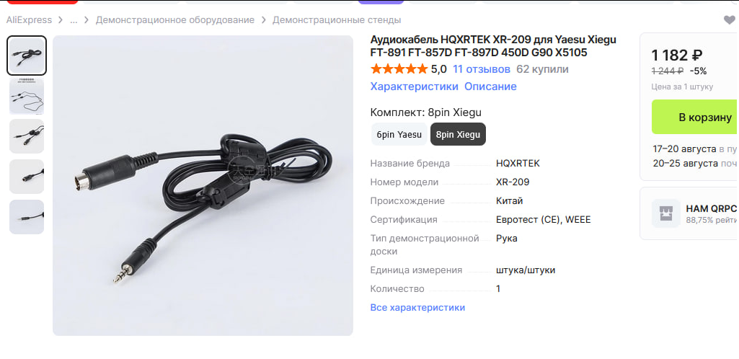The width and height of the screenshot is (739, 359).
Task: Click the five-star rating icons
Action: pos(399,69)
